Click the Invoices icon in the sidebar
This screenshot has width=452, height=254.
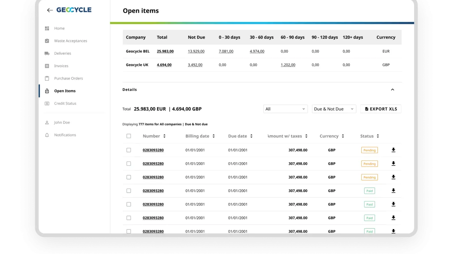tap(47, 66)
